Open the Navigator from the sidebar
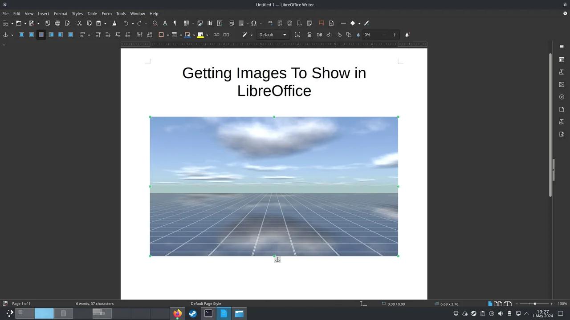Image resolution: width=570 pixels, height=320 pixels. 562,96
